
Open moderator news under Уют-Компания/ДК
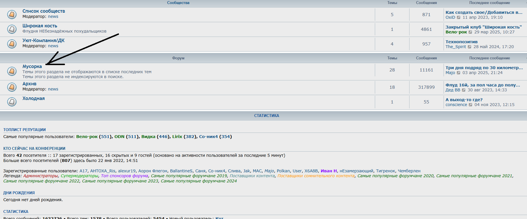53,46
